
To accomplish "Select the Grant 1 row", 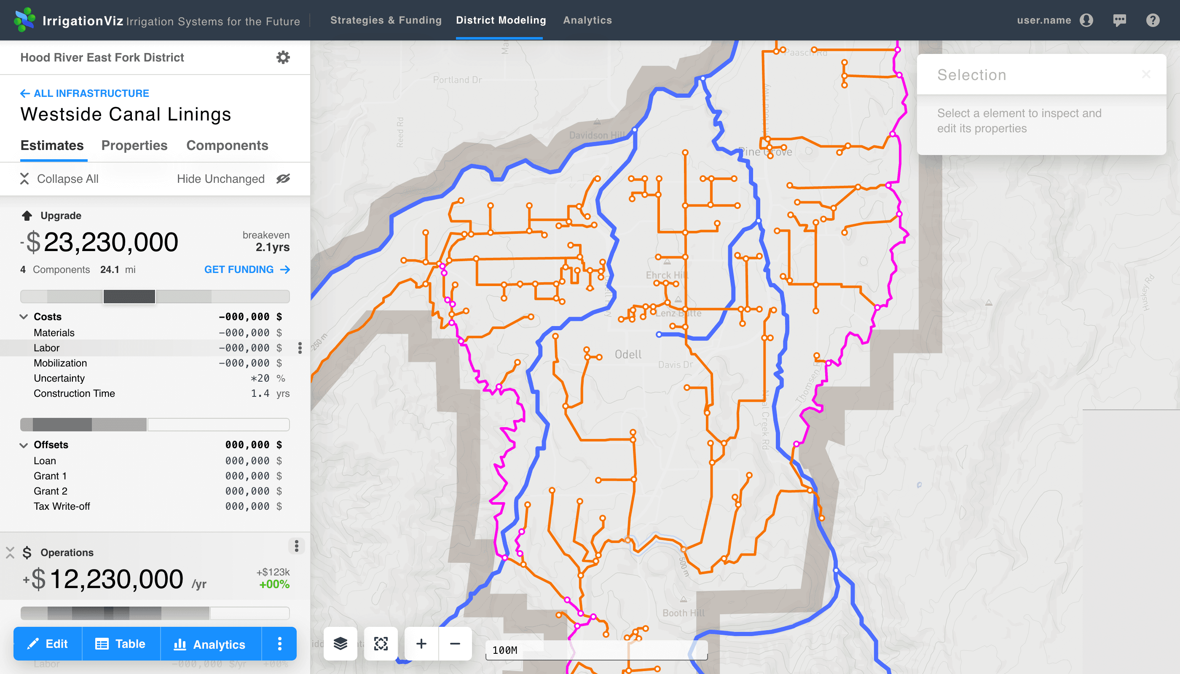I will click(155, 476).
